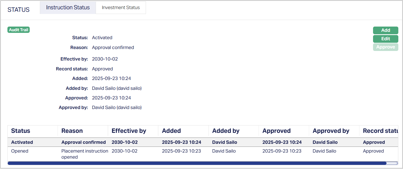Click the horizontal table scrollbar
Viewport: 403px width, 169px height.
(197, 163)
